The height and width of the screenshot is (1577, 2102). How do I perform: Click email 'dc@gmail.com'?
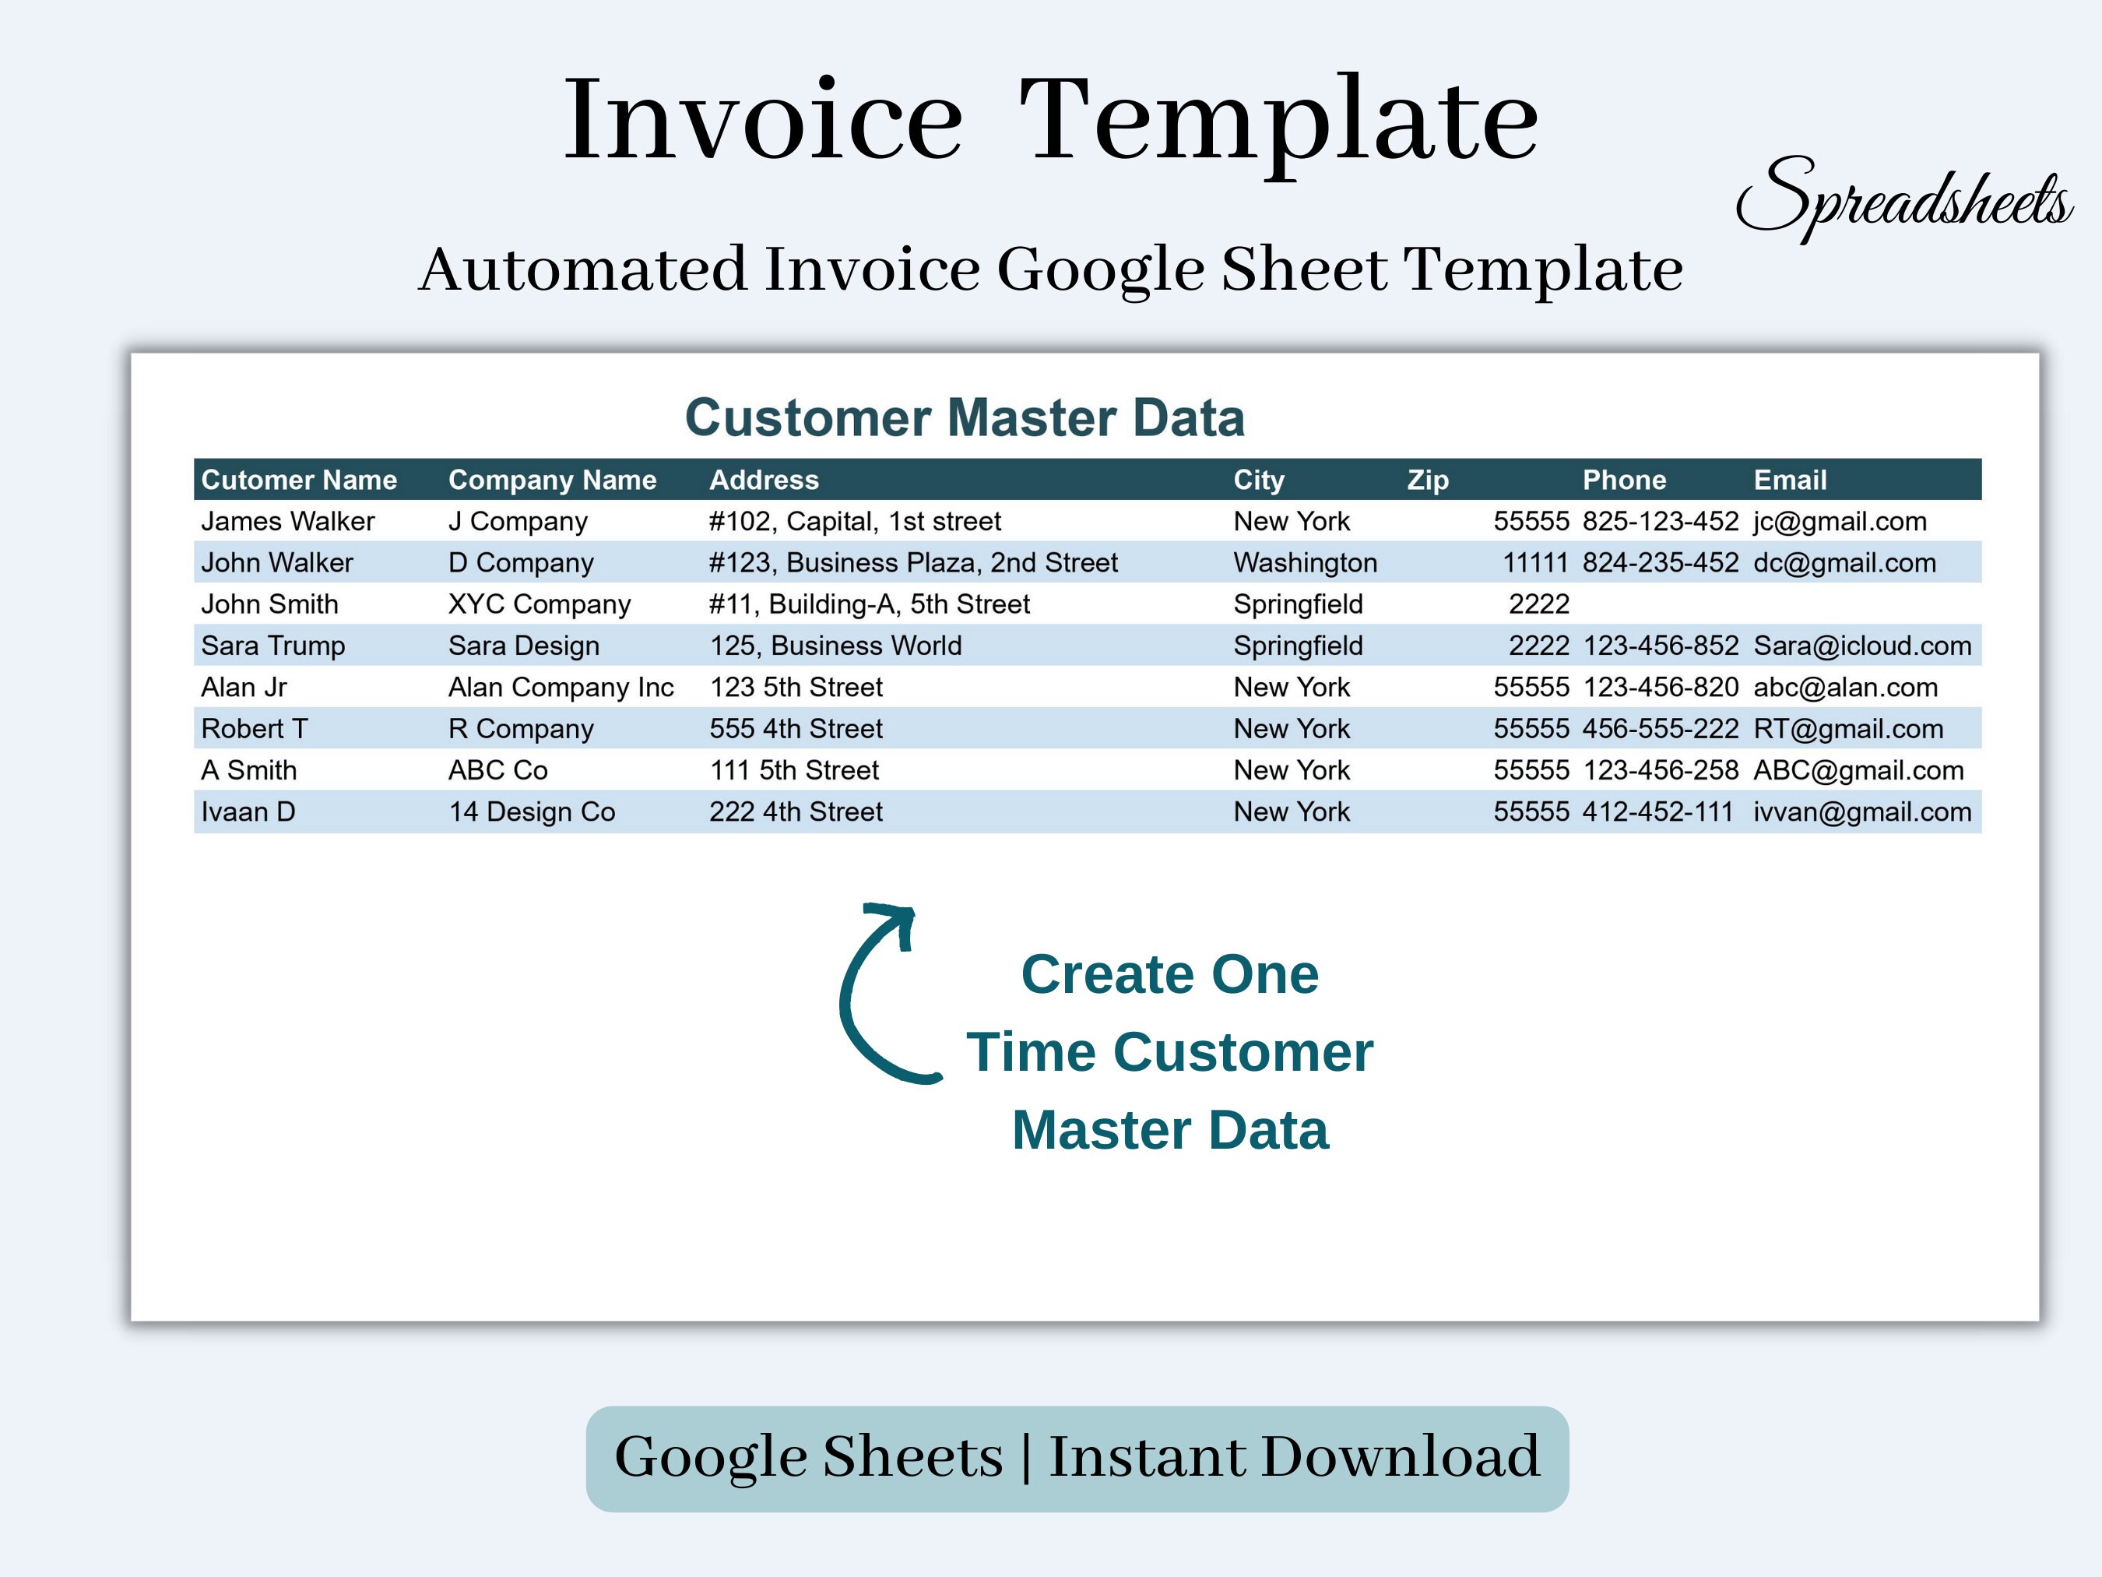[1844, 563]
